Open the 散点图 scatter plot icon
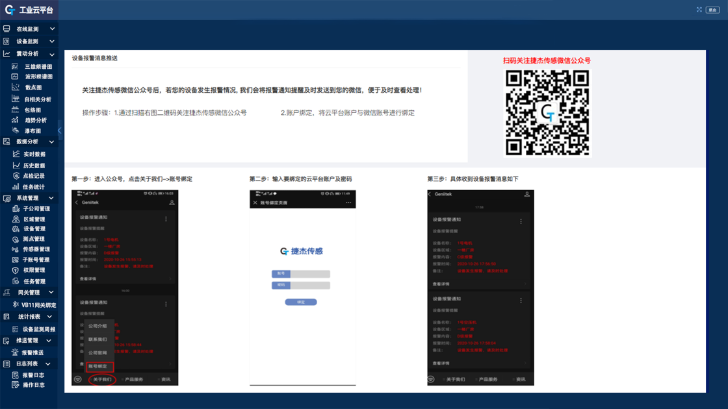The image size is (728, 409). click(16, 87)
